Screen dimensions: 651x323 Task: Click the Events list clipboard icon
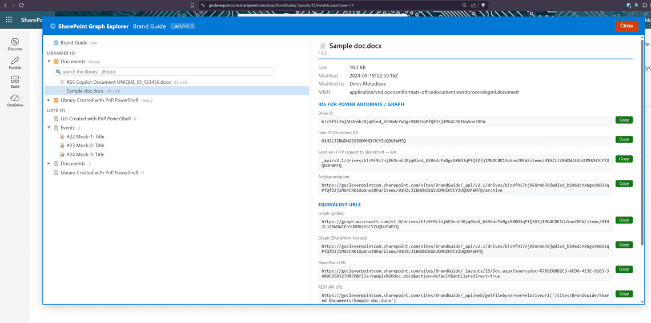(56, 128)
